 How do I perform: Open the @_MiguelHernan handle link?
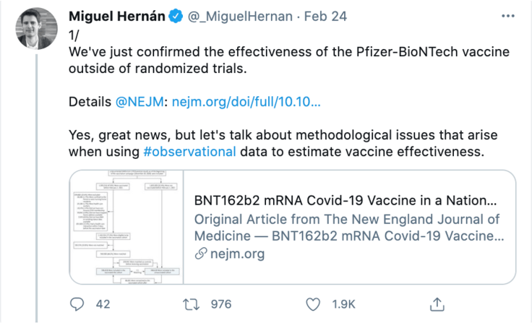239,16
